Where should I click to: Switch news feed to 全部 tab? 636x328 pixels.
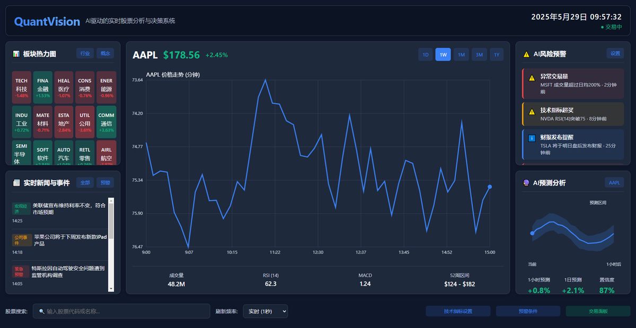tap(85, 182)
